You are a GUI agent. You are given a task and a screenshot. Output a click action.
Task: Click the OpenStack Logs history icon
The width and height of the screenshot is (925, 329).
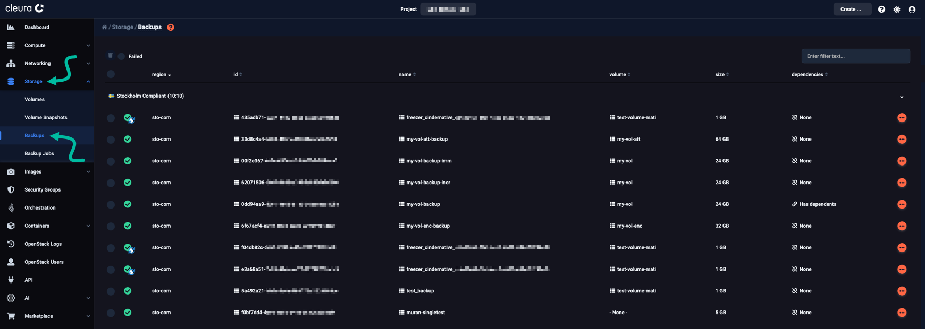[x=11, y=244]
